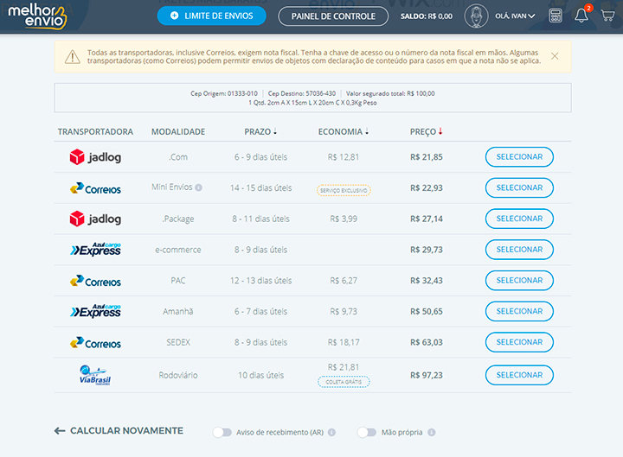The image size is (623, 457).
Task: Dismiss the nota fiscal warning banner
Action: 555,56
